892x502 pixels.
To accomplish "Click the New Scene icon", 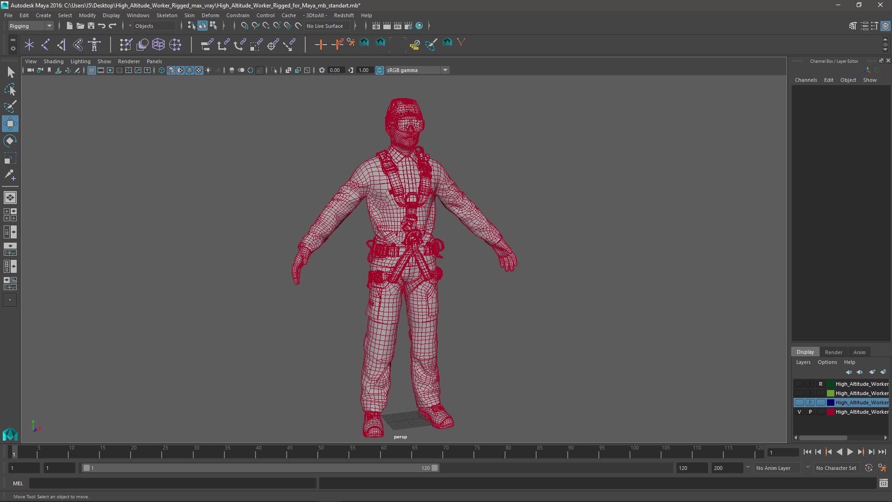I will point(69,26).
